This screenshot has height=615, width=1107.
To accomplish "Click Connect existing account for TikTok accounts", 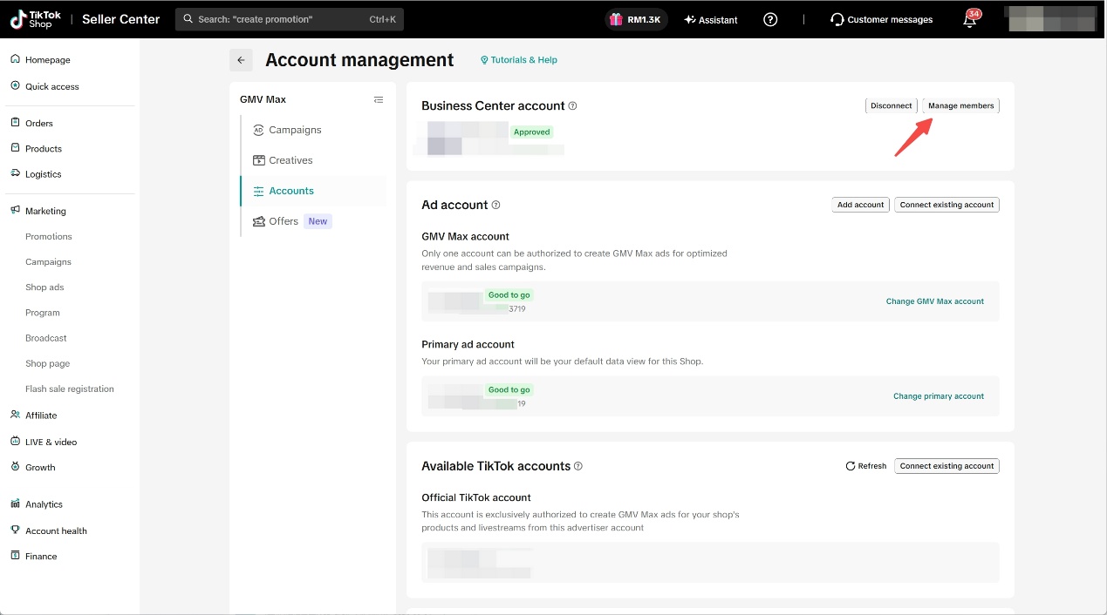I will (946, 466).
